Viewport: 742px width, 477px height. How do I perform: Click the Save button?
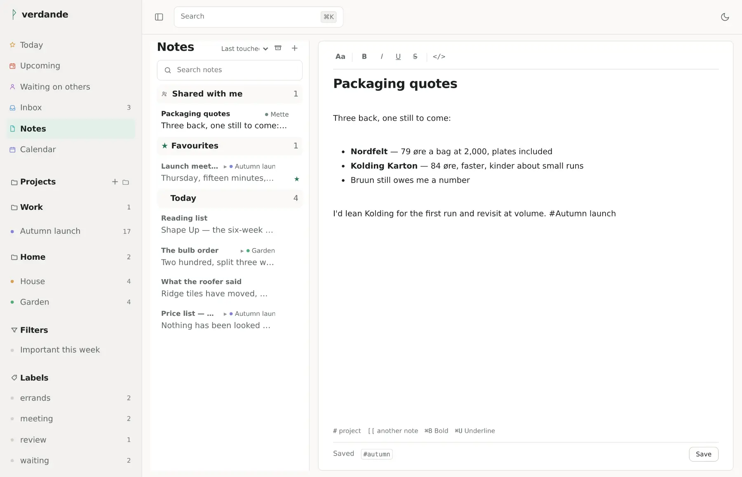pos(704,454)
